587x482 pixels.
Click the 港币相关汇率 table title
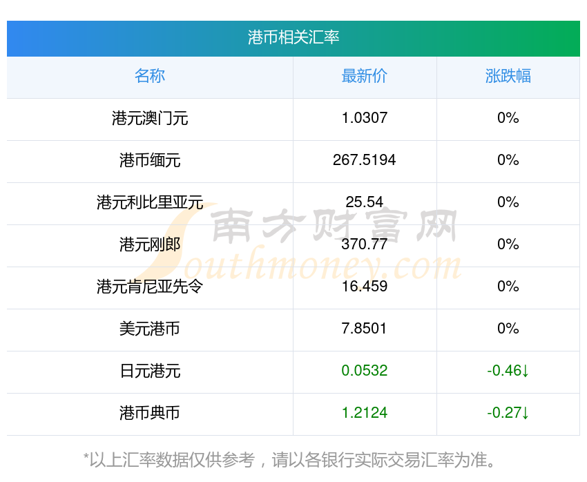293,37
